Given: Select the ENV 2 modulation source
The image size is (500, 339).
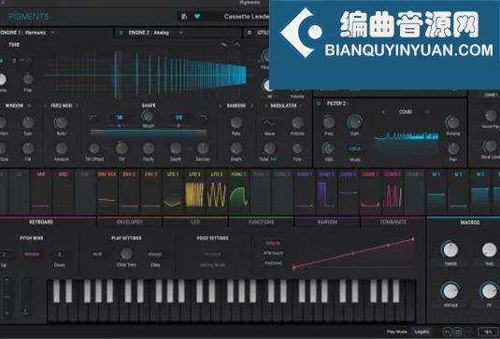Looking at the screenshot, I should (129, 191).
